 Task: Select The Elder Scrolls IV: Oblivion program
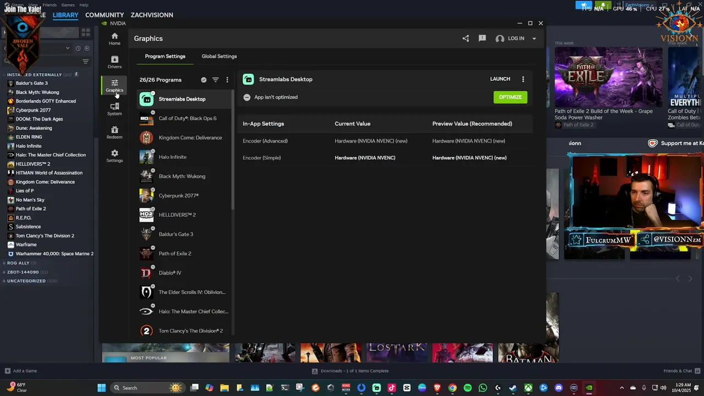coord(183,292)
